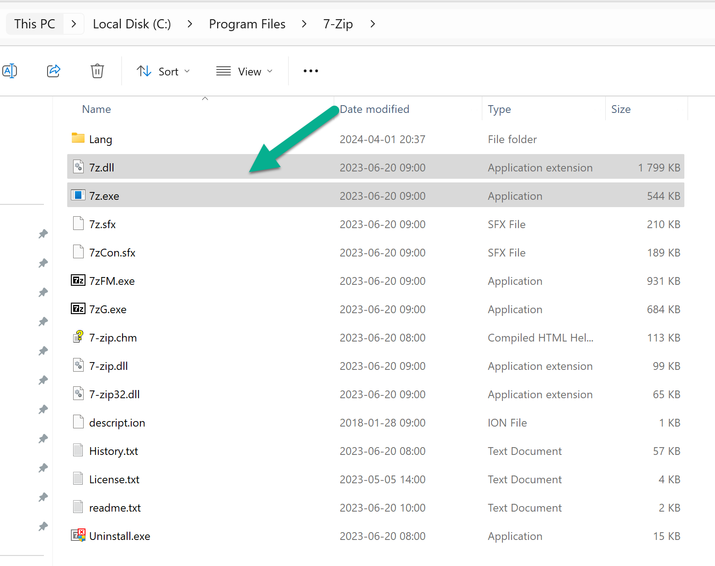The height and width of the screenshot is (566, 715).
Task: Select the 7z.sfx file icon
Action: point(78,224)
